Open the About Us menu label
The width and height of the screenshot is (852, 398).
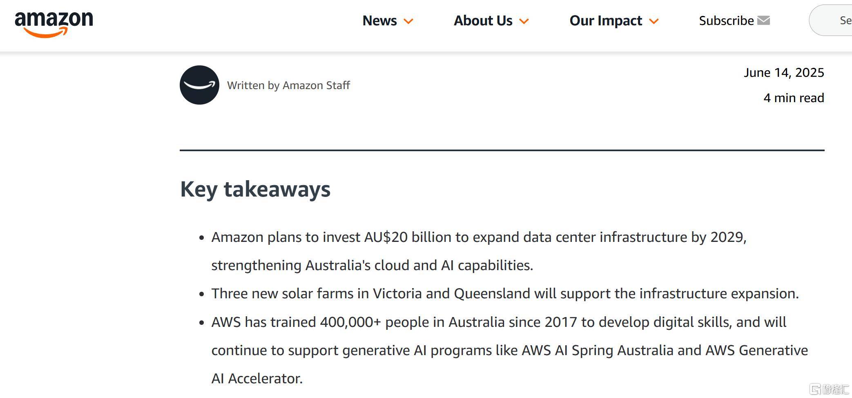click(483, 20)
